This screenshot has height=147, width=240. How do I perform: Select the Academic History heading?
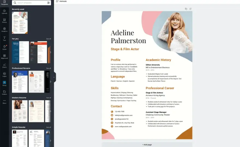[158, 60]
